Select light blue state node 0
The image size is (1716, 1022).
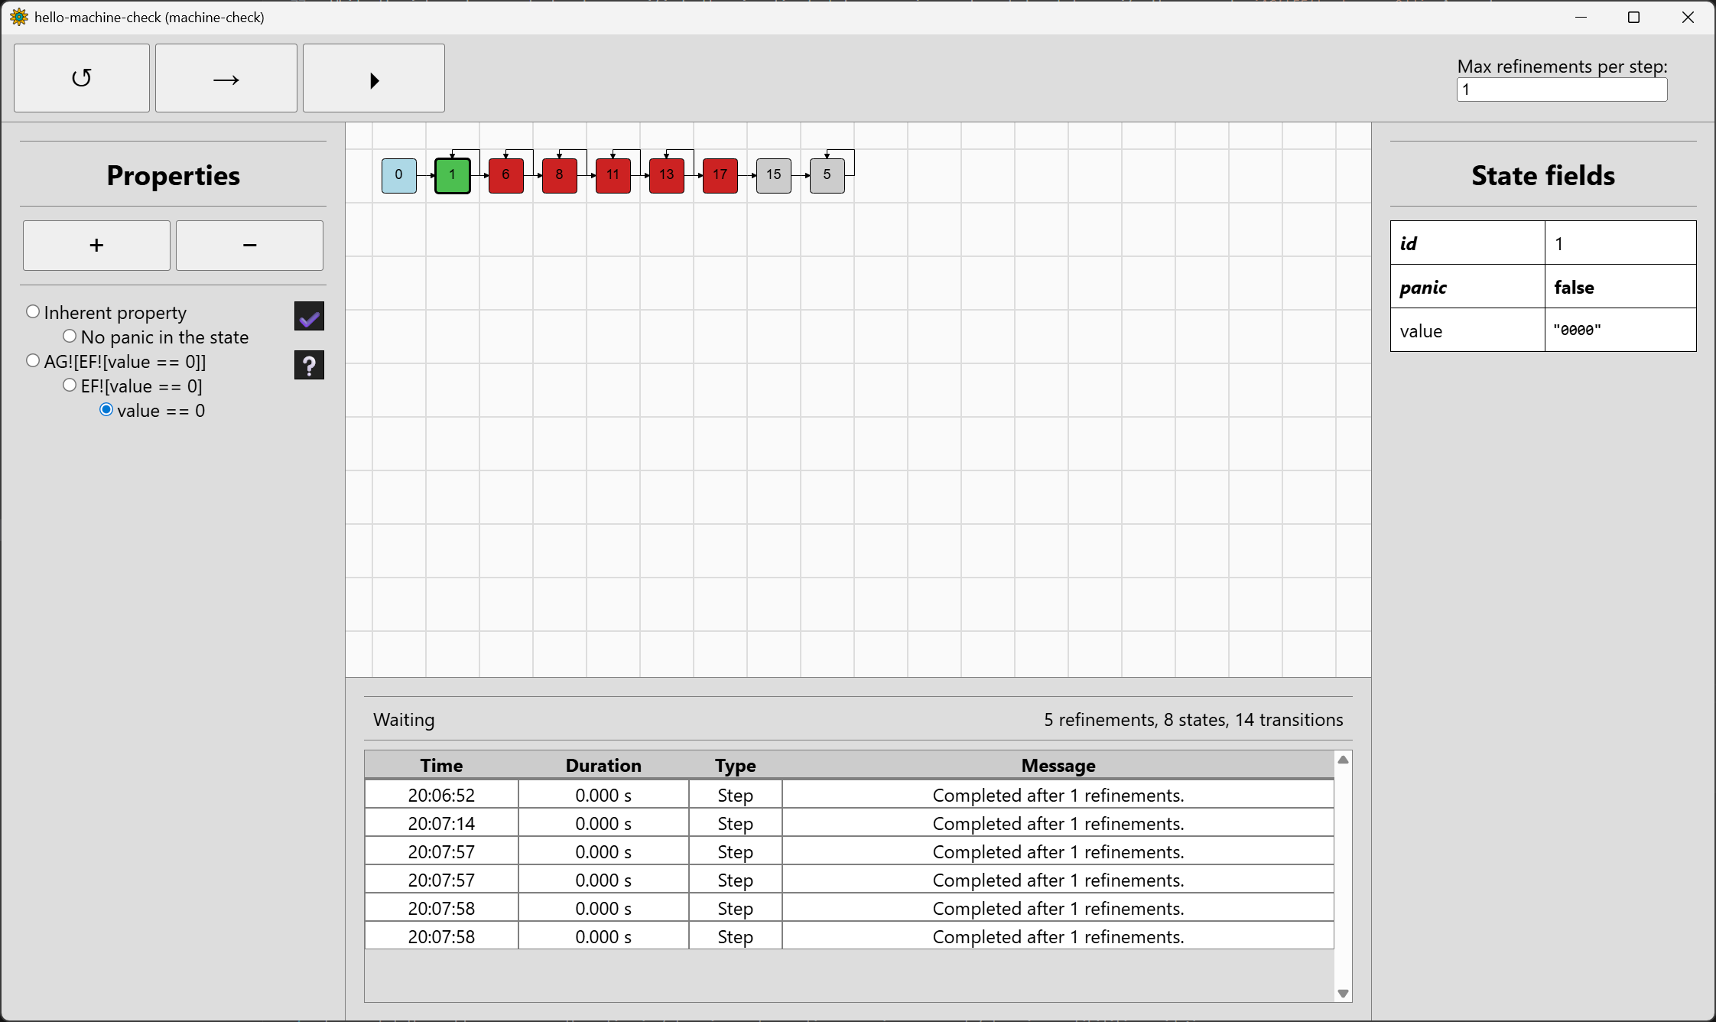click(398, 175)
